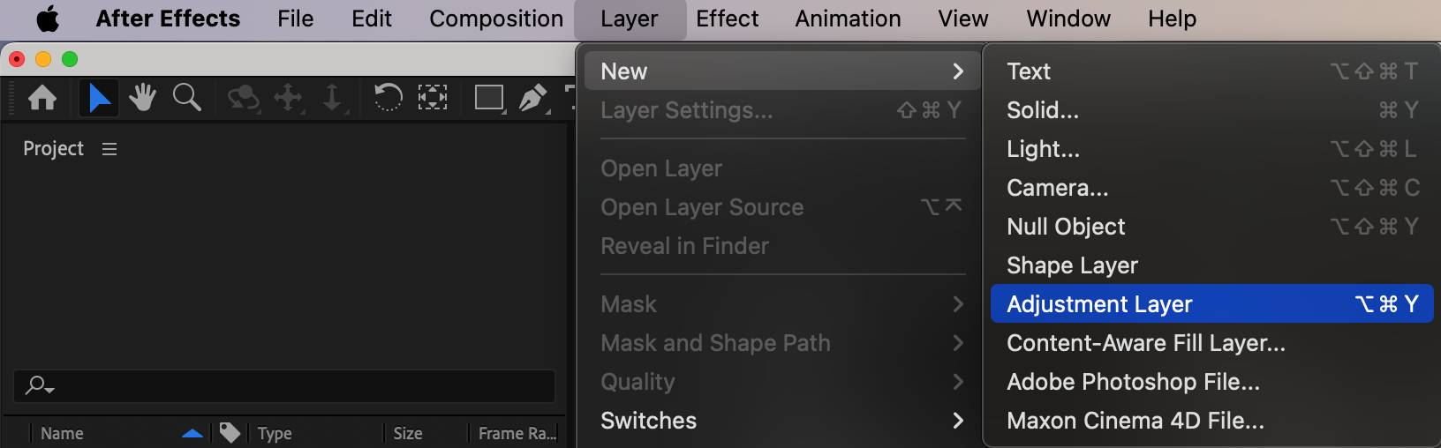Open the Apple system menu
This screenshot has width=1441, height=448.
coord(48,19)
